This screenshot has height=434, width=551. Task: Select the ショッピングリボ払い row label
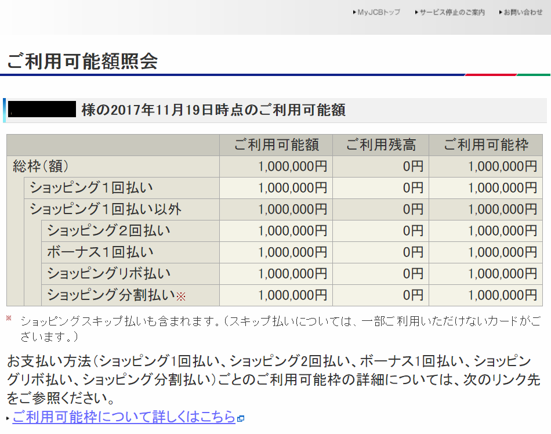coord(108,273)
